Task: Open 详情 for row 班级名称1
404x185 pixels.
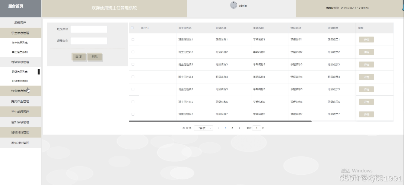Action: (366, 40)
